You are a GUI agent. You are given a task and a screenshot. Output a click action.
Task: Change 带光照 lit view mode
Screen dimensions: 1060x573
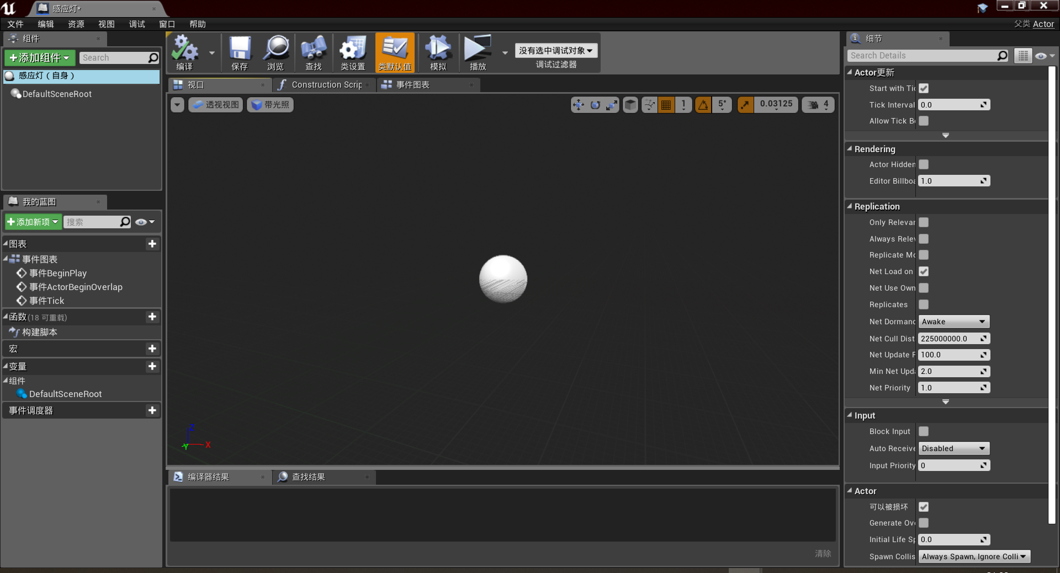click(x=271, y=105)
